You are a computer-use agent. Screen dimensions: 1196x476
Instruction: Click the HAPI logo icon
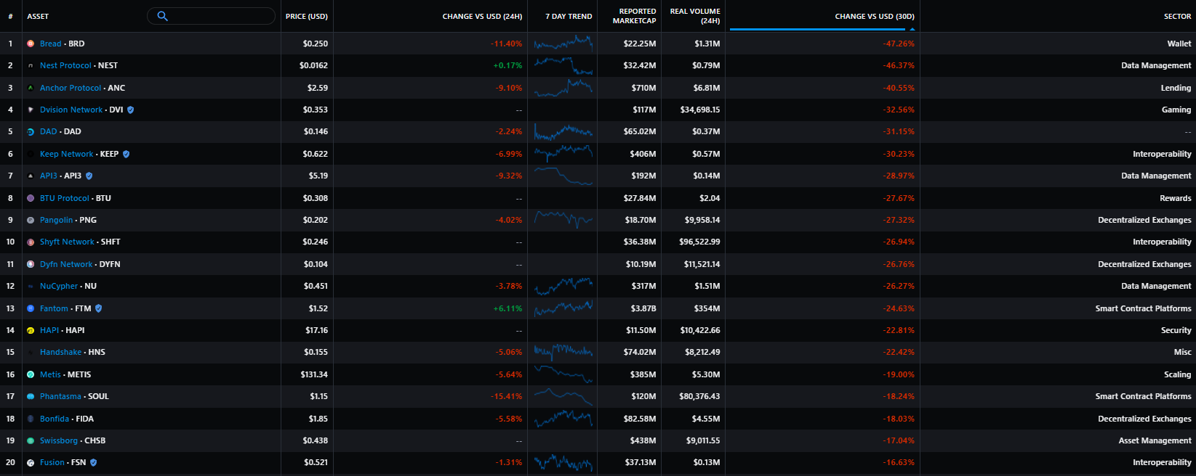(31, 330)
